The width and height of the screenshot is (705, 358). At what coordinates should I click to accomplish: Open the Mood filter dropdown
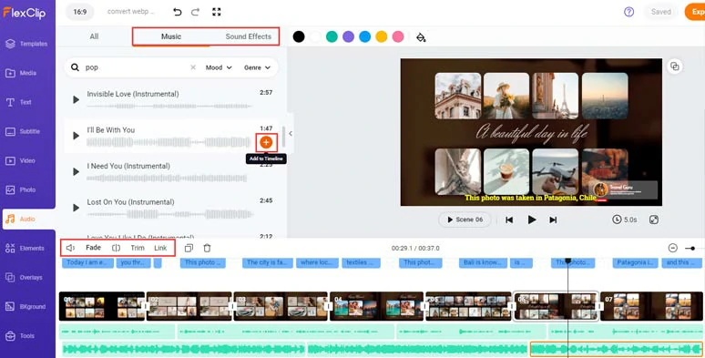coord(219,67)
